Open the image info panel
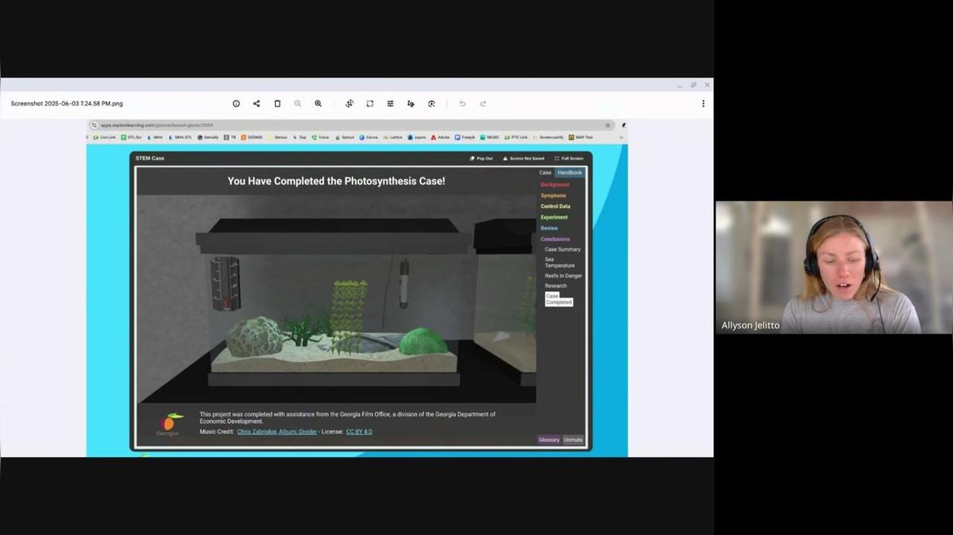Image resolution: width=953 pixels, height=535 pixels. tap(236, 103)
